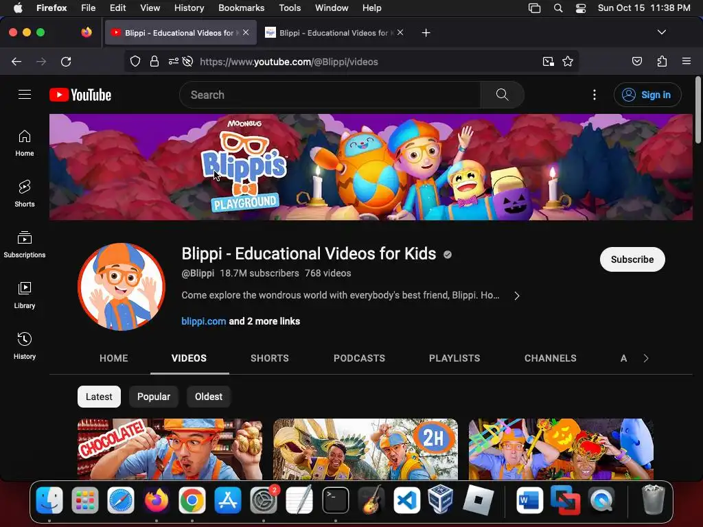The height and width of the screenshot is (527, 703).
Task: Open the Bookmarks menu in menu bar
Action: coord(241,8)
